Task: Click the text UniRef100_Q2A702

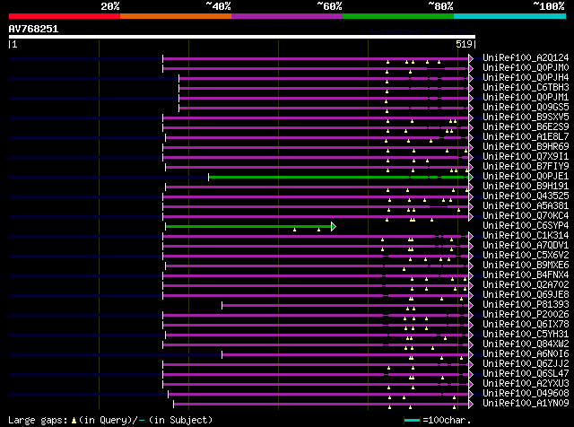Action: click(526, 285)
